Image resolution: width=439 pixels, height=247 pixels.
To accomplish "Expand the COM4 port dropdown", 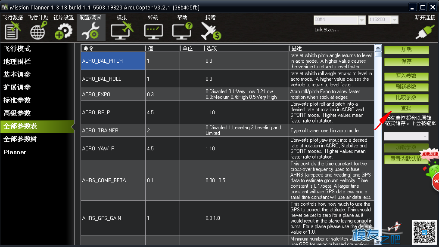I will point(362,20).
